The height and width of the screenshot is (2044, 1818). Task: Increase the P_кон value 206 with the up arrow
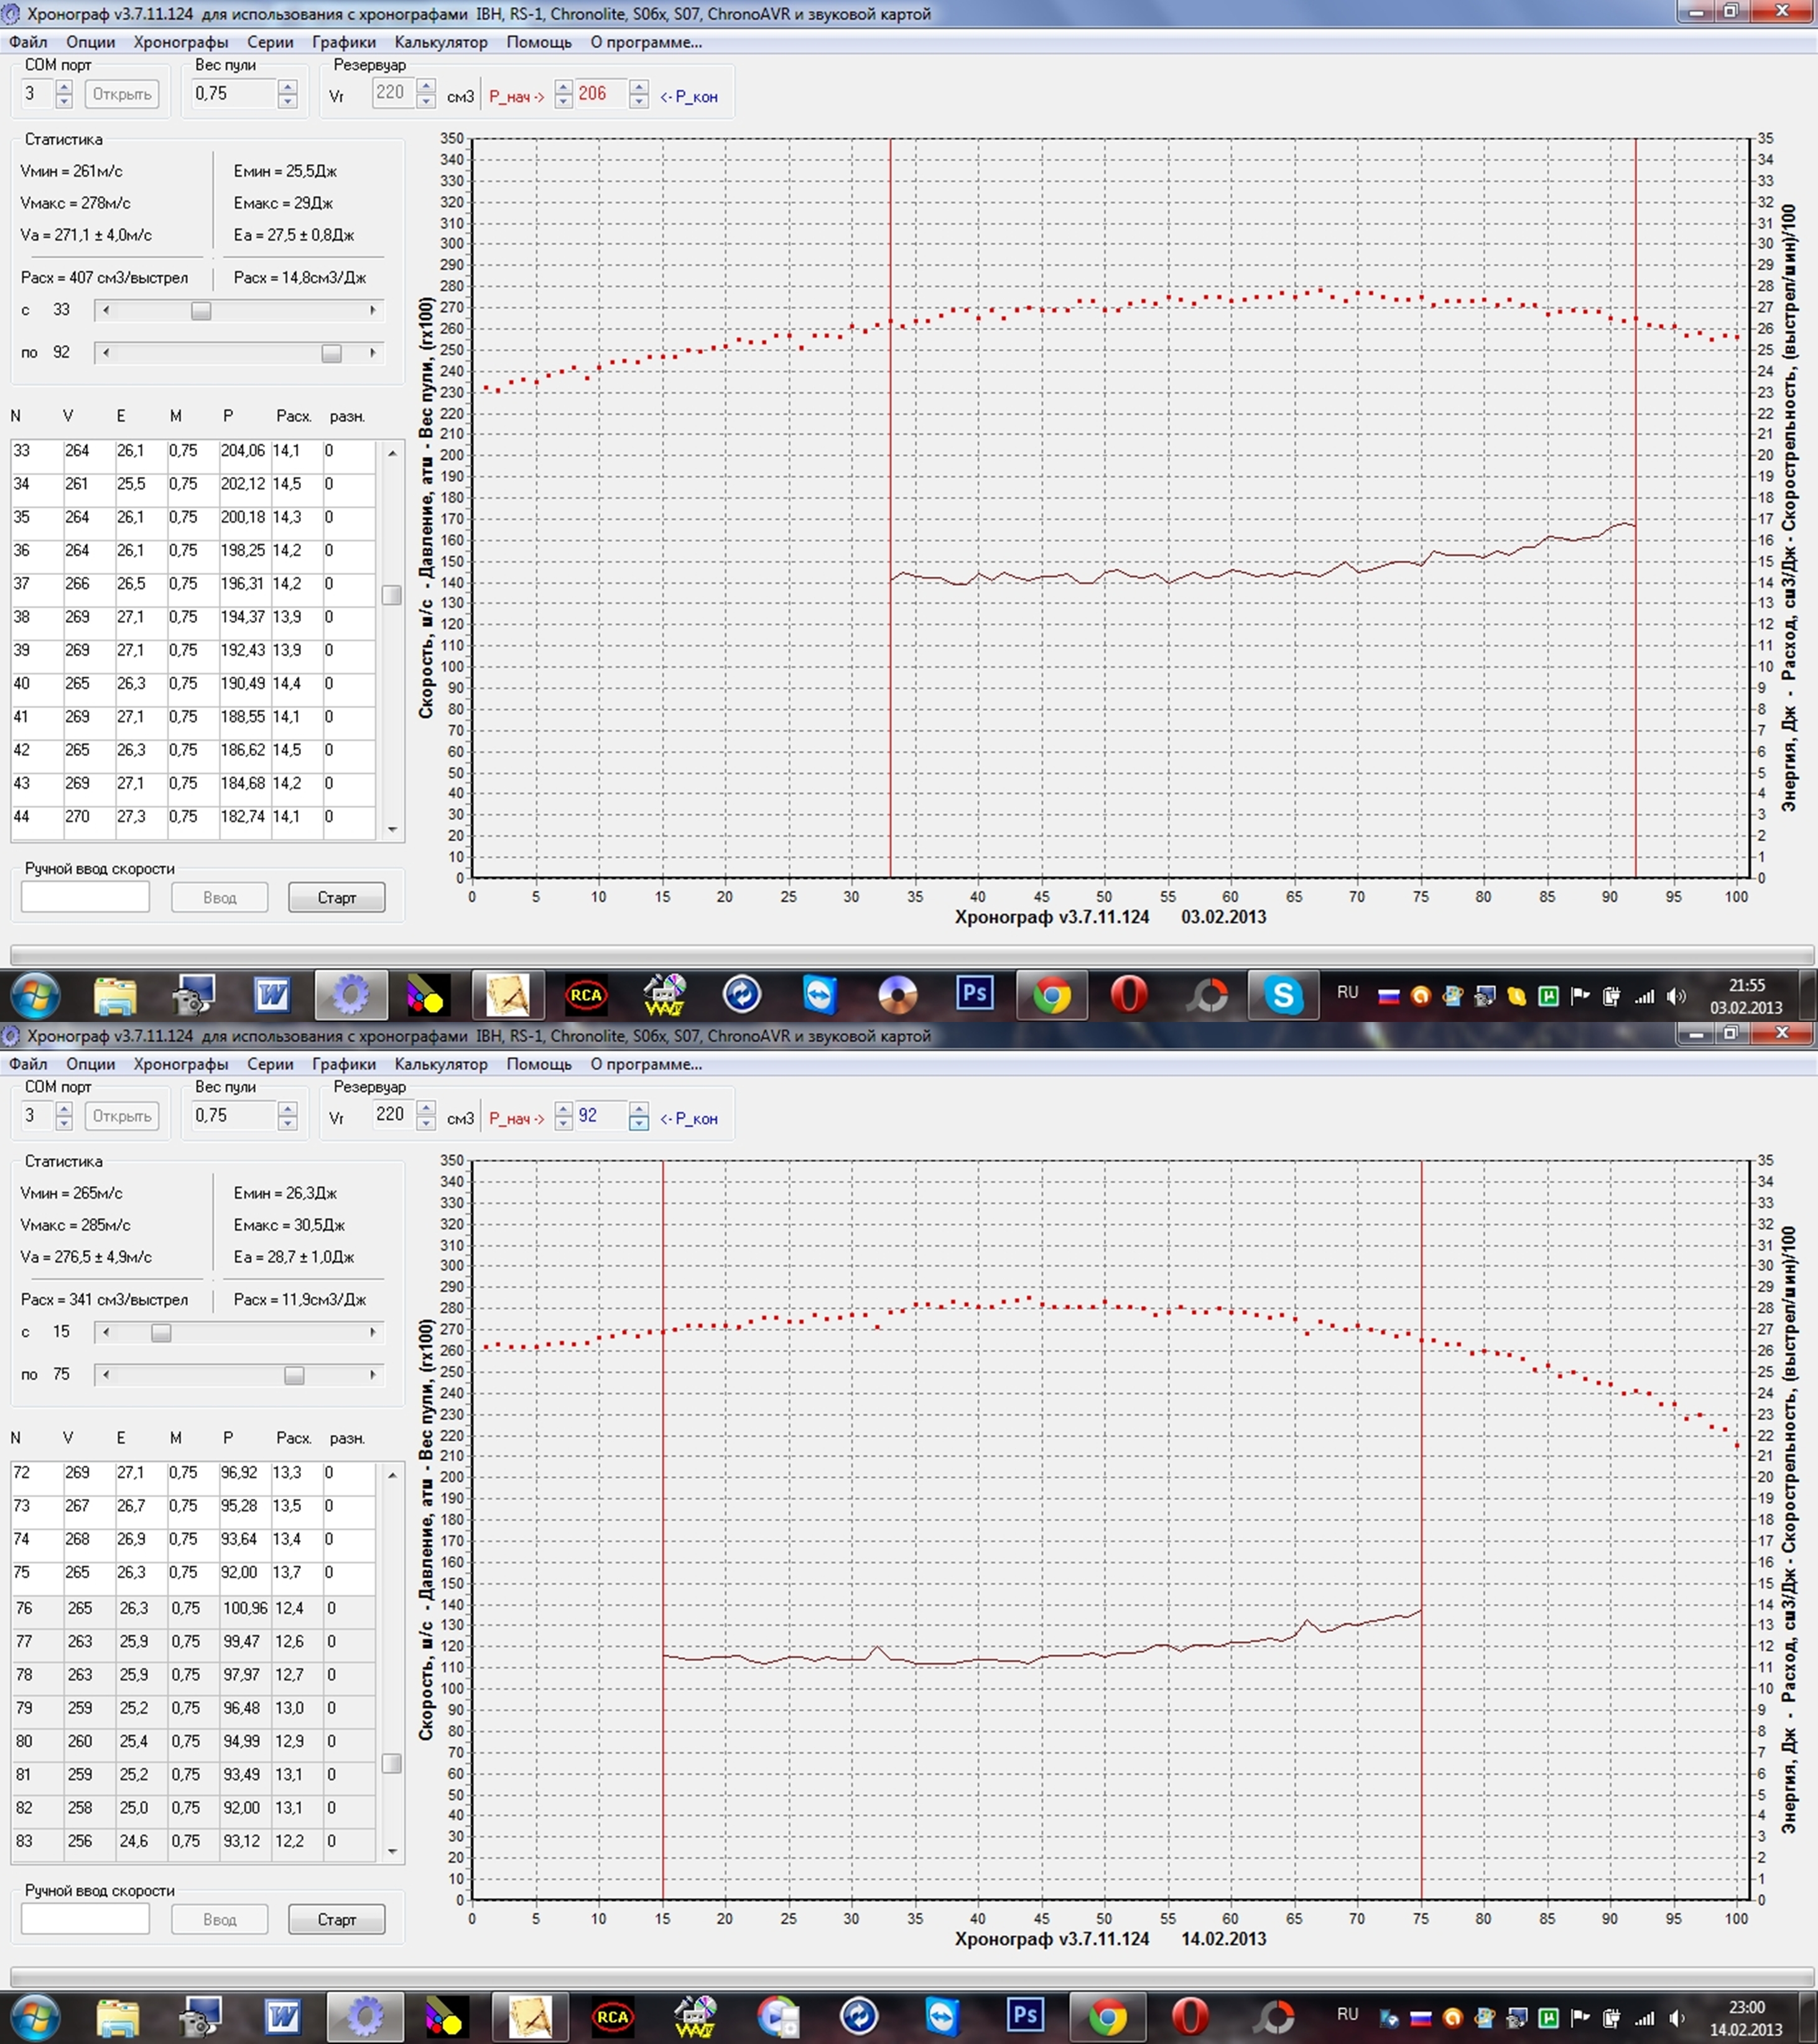(x=638, y=87)
